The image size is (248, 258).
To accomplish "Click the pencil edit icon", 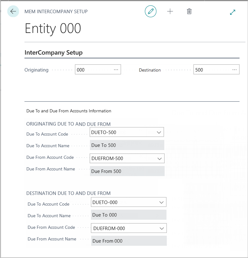I will (x=150, y=12).
